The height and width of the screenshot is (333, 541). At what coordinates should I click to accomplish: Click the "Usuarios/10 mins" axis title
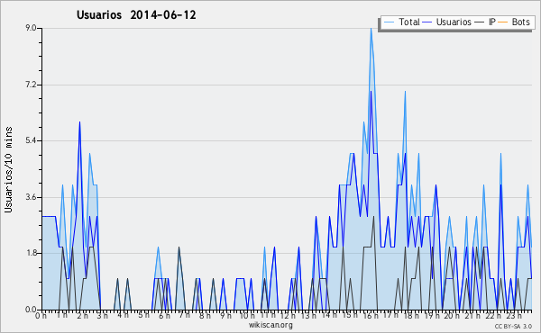tap(8, 170)
